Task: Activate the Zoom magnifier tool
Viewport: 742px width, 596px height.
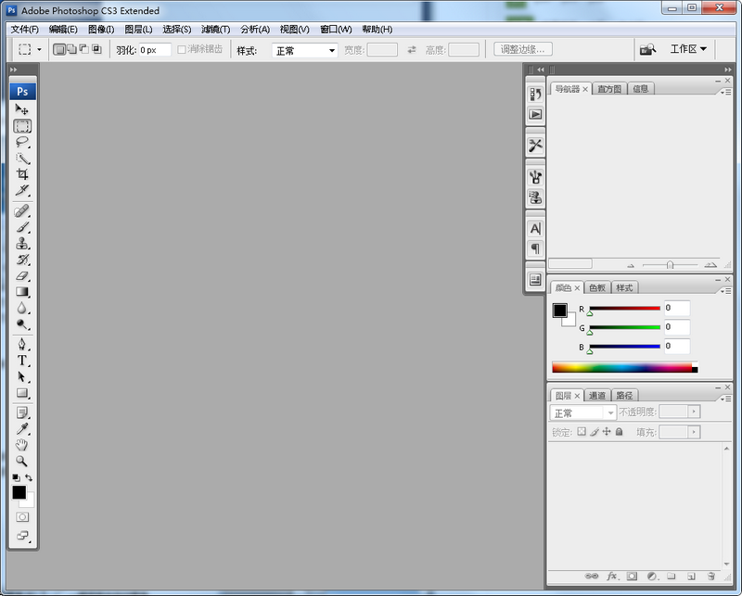Action: click(x=22, y=461)
